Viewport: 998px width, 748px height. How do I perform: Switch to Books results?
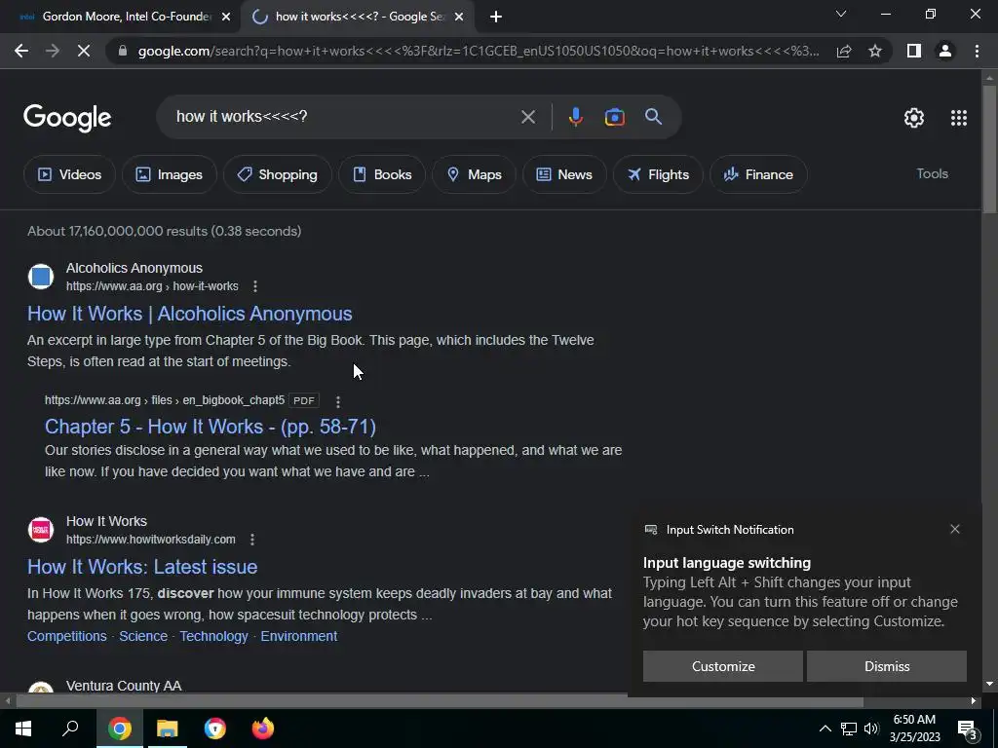[382, 174]
